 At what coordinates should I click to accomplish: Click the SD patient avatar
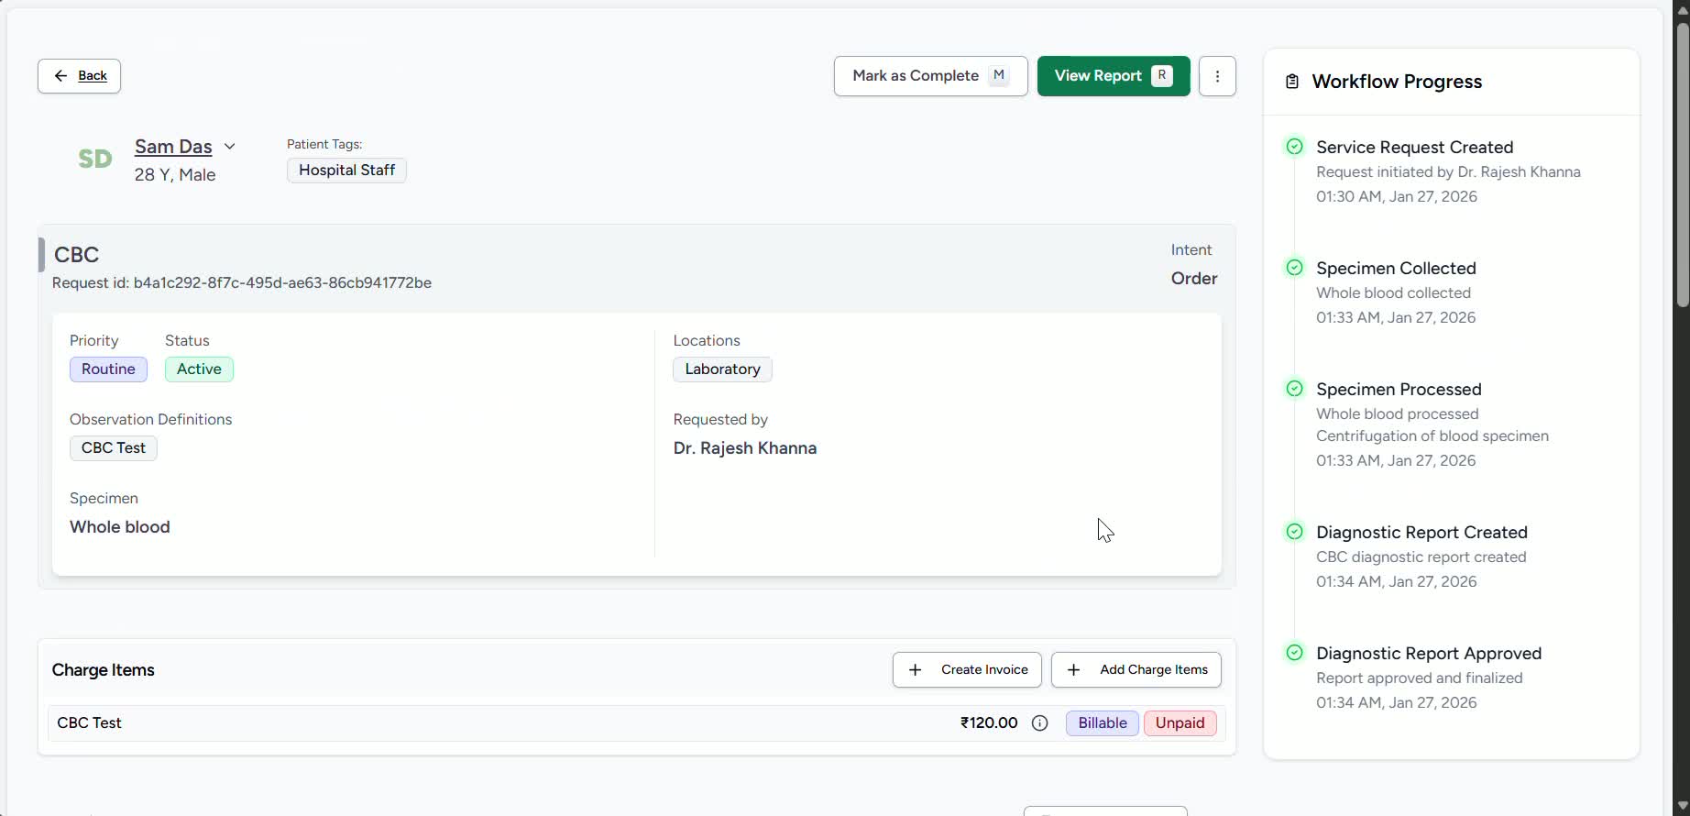95,160
